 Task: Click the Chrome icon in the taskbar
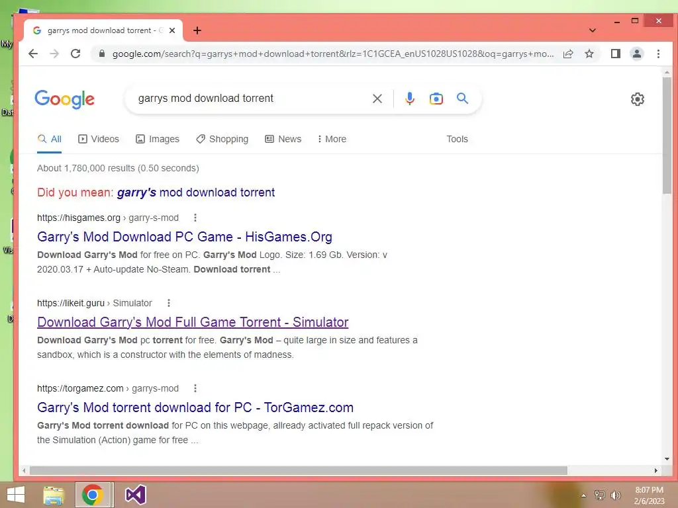pos(92,495)
